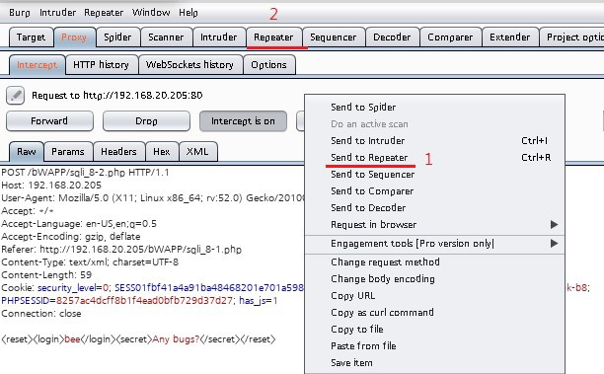Expand Engagement tools submenu arrow
Viewport: 604px width, 374px height.
click(554, 244)
